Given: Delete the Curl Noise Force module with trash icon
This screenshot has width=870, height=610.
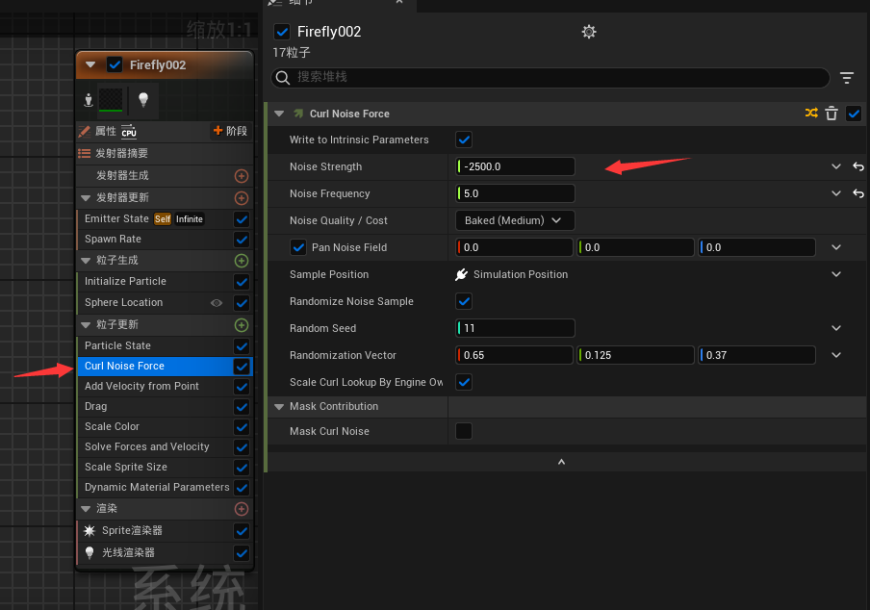Looking at the screenshot, I should coord(832,114).
